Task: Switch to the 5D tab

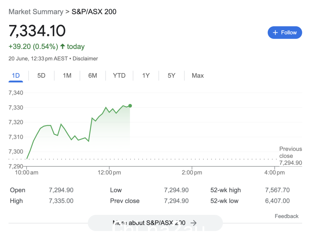Action: click(41, 76)
